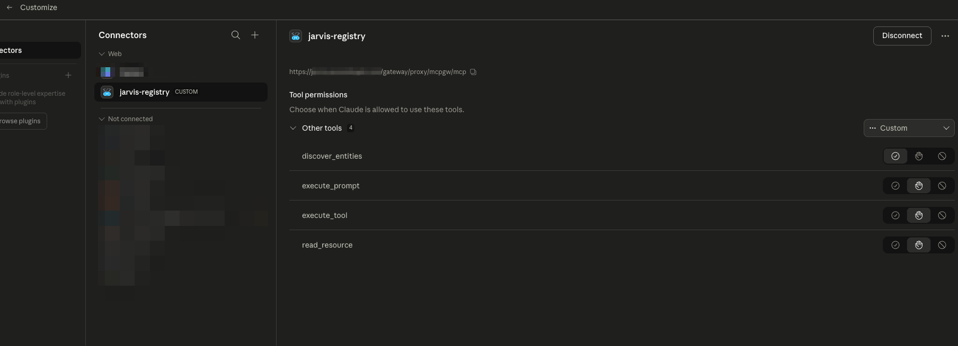The width and height of the screenshot is (958, 346).
Task: Click the execute_prompt tool name
Action: pyautogui.click(x=331, y=186)
